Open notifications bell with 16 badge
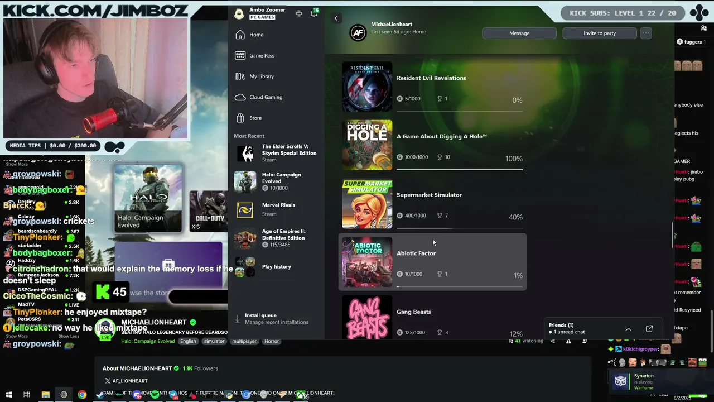 [x=314, y=13]
